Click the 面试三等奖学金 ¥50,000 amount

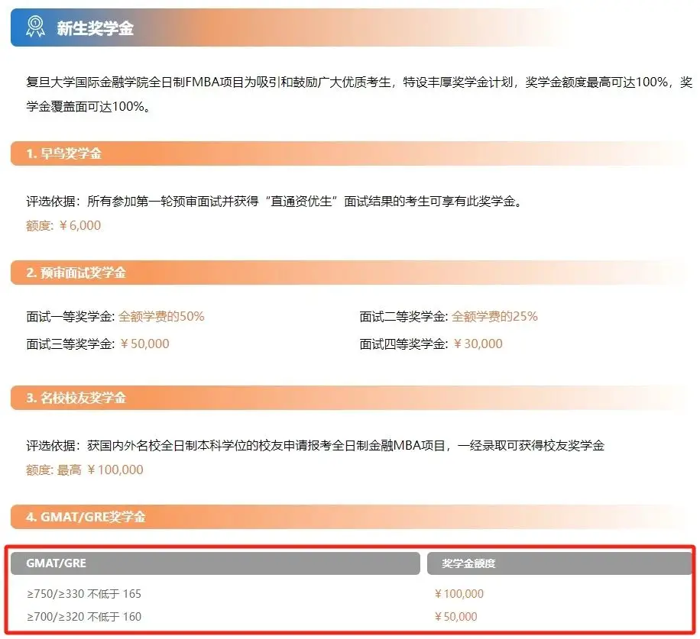click(x=144, y=344)
